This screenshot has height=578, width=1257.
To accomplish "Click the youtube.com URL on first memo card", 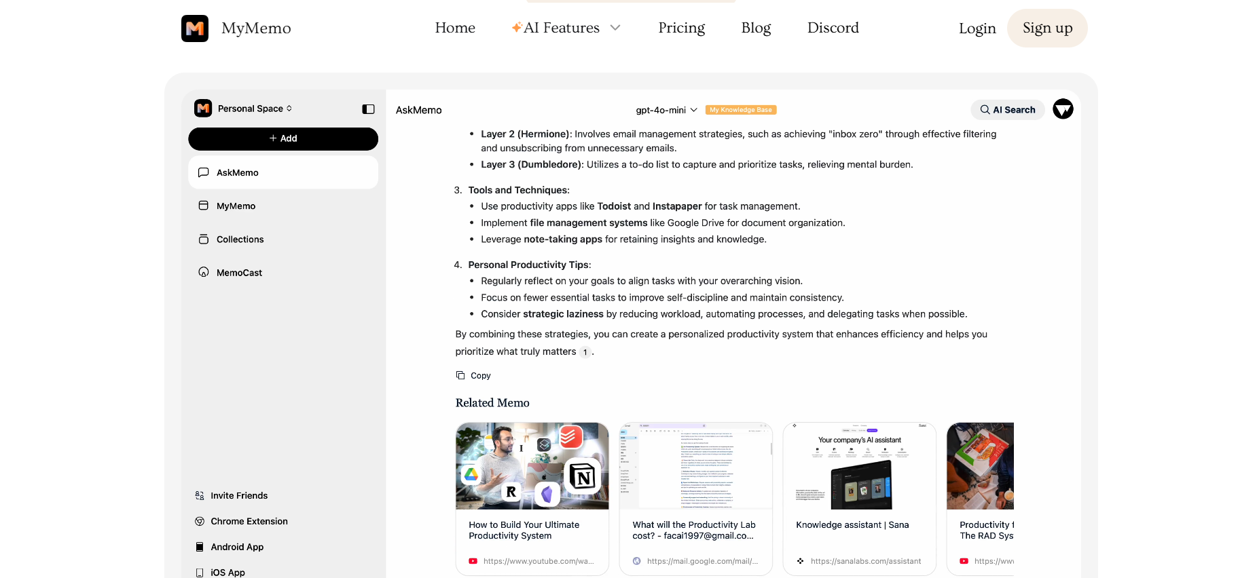I will point(539,561).
